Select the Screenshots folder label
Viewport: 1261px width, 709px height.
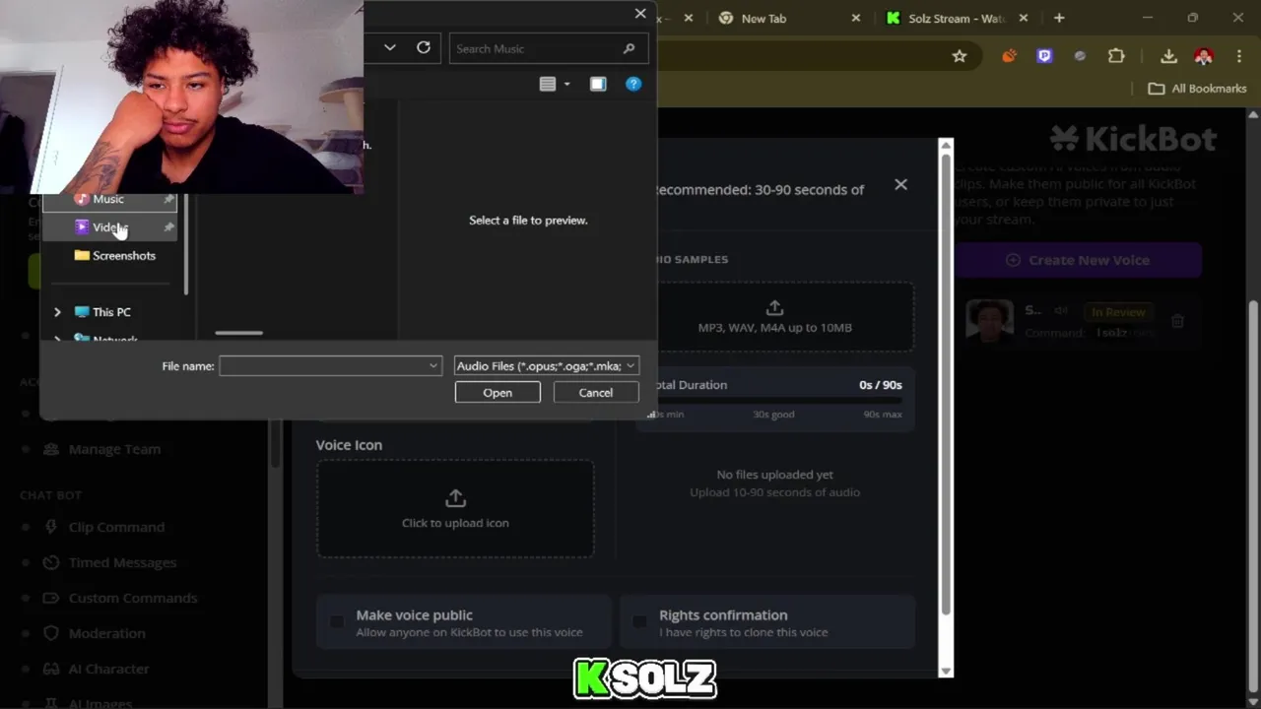[x=124, y=256]
